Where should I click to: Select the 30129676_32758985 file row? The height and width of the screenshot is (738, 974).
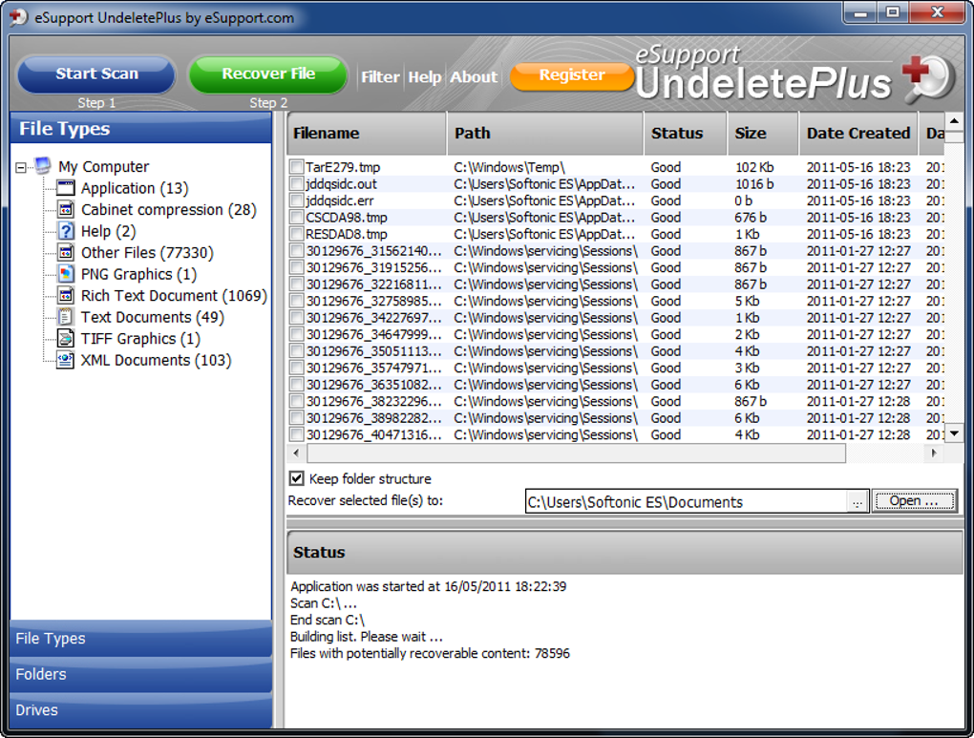[615, 302]
